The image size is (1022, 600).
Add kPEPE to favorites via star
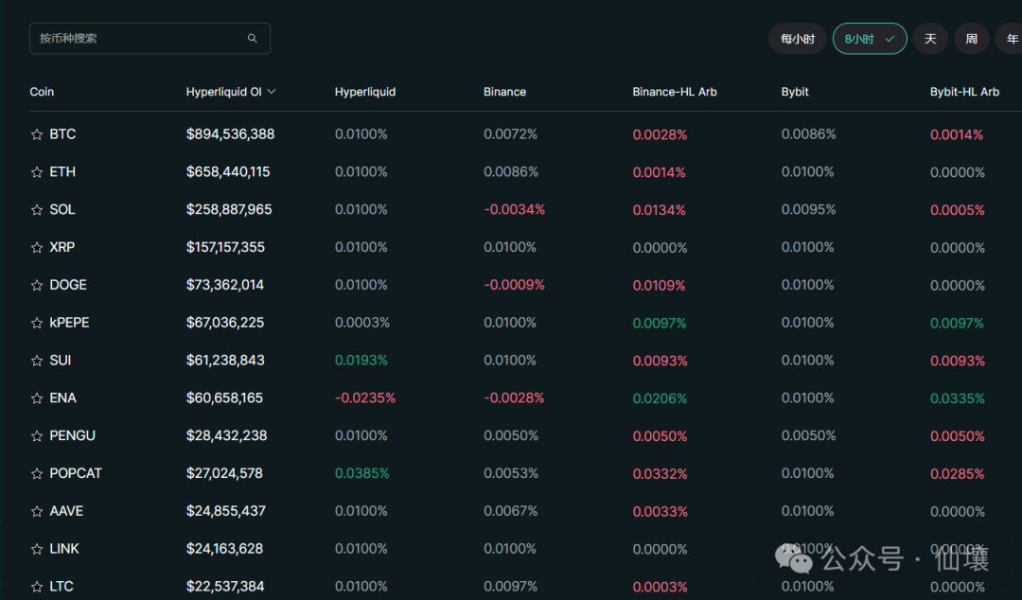click(37, 323)
